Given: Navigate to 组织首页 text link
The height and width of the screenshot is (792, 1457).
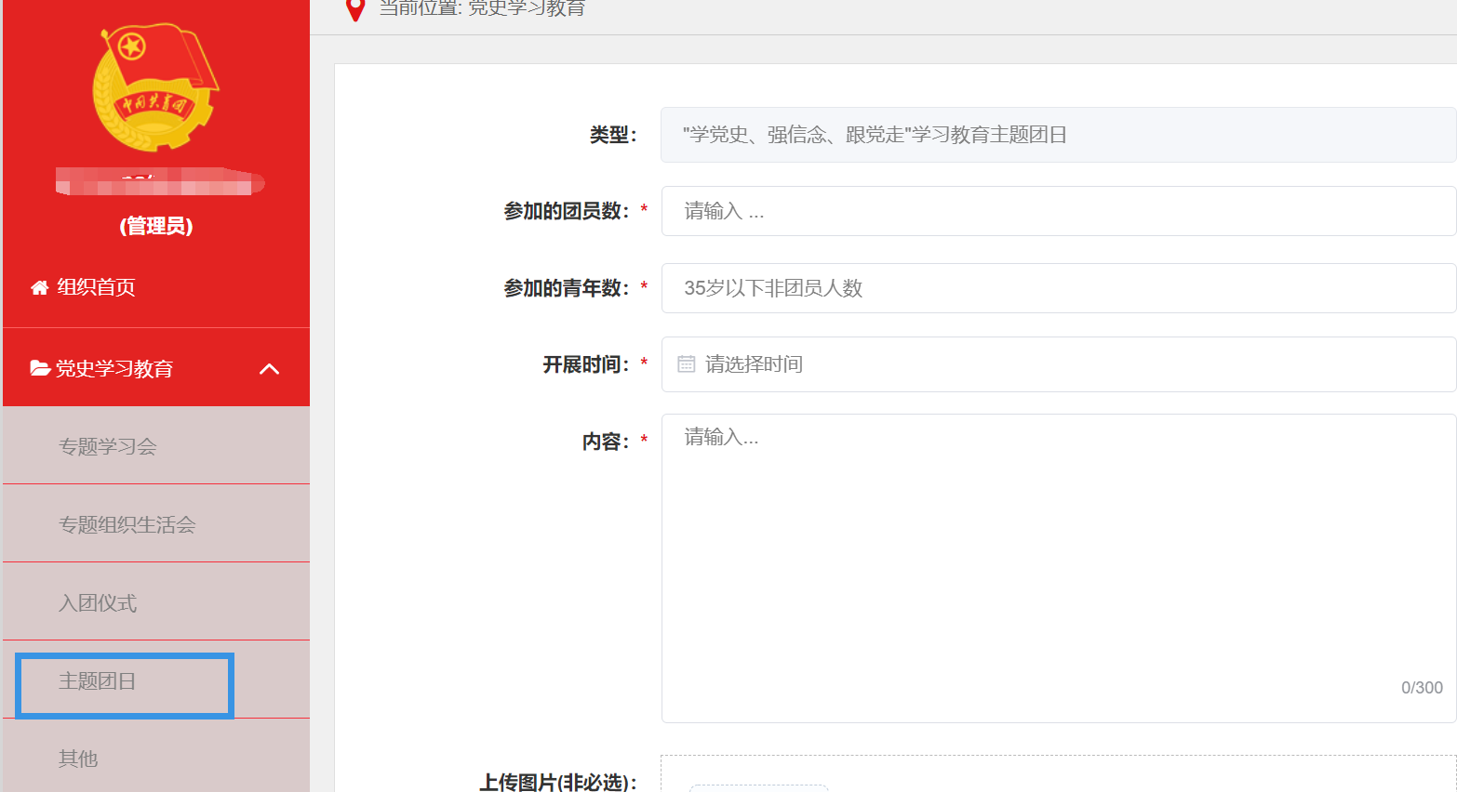Looking at the screenshot, I should 96,287.
